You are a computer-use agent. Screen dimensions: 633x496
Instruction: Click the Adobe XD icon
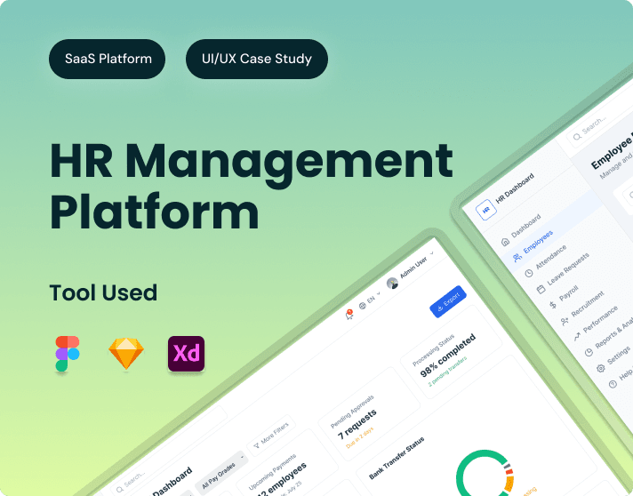click(x=186, y=354)
